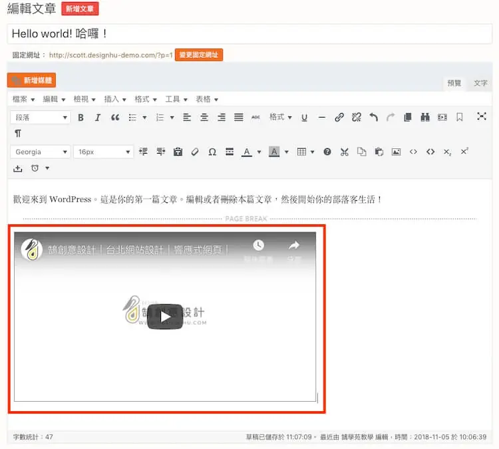Open the 表格 table menu
Screen dimensions: 499x449
click(x=207, y=99)
